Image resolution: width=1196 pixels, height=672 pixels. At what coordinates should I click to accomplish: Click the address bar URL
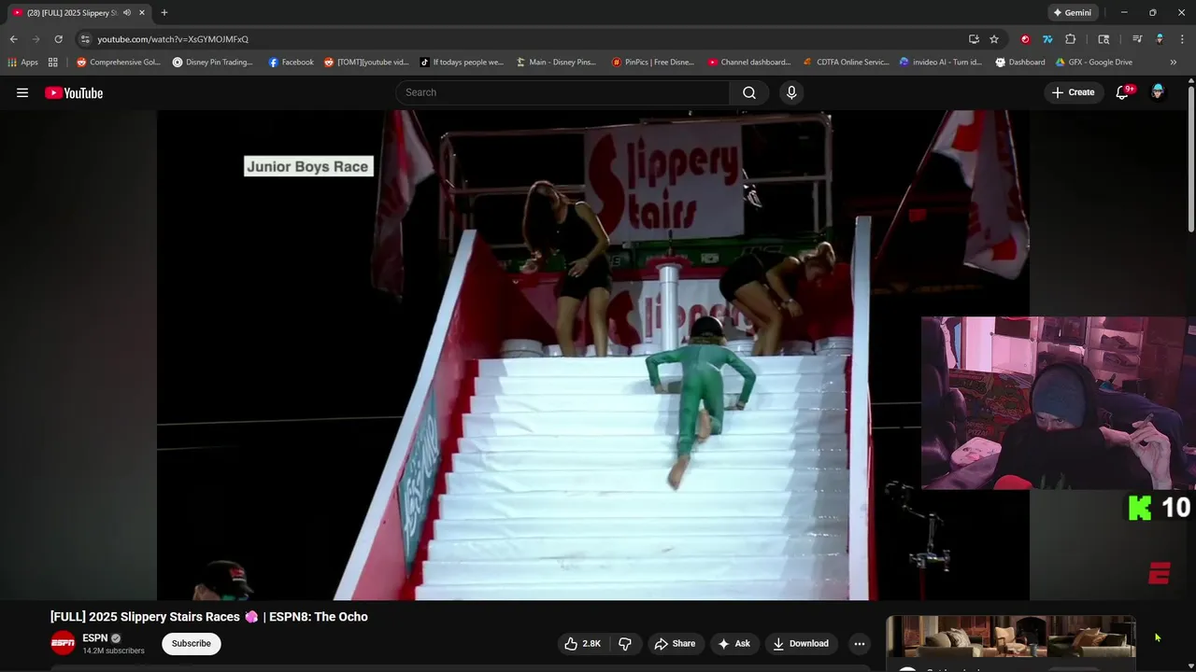[x=173, y=39]
